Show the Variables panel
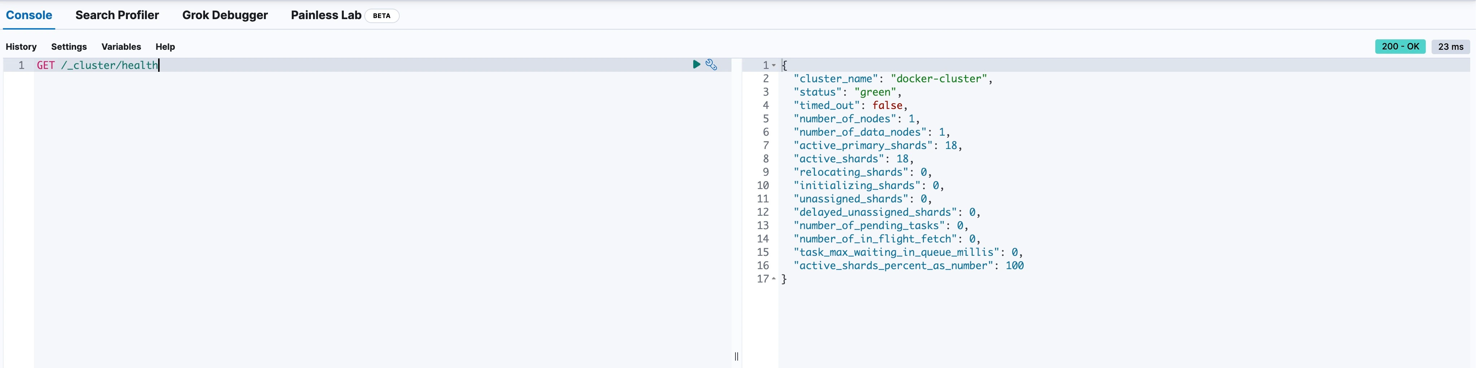The image size is (1476, 368). [x=121, y=47]
